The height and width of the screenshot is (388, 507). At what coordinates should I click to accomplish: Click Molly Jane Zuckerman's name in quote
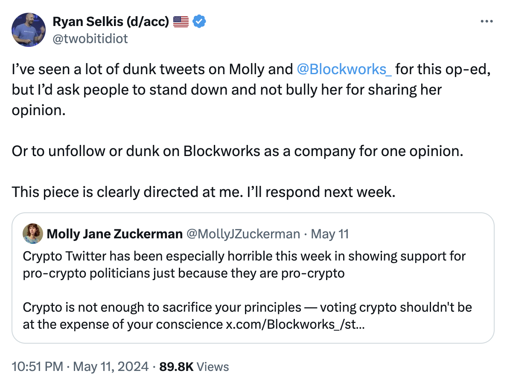coord(114,234)
